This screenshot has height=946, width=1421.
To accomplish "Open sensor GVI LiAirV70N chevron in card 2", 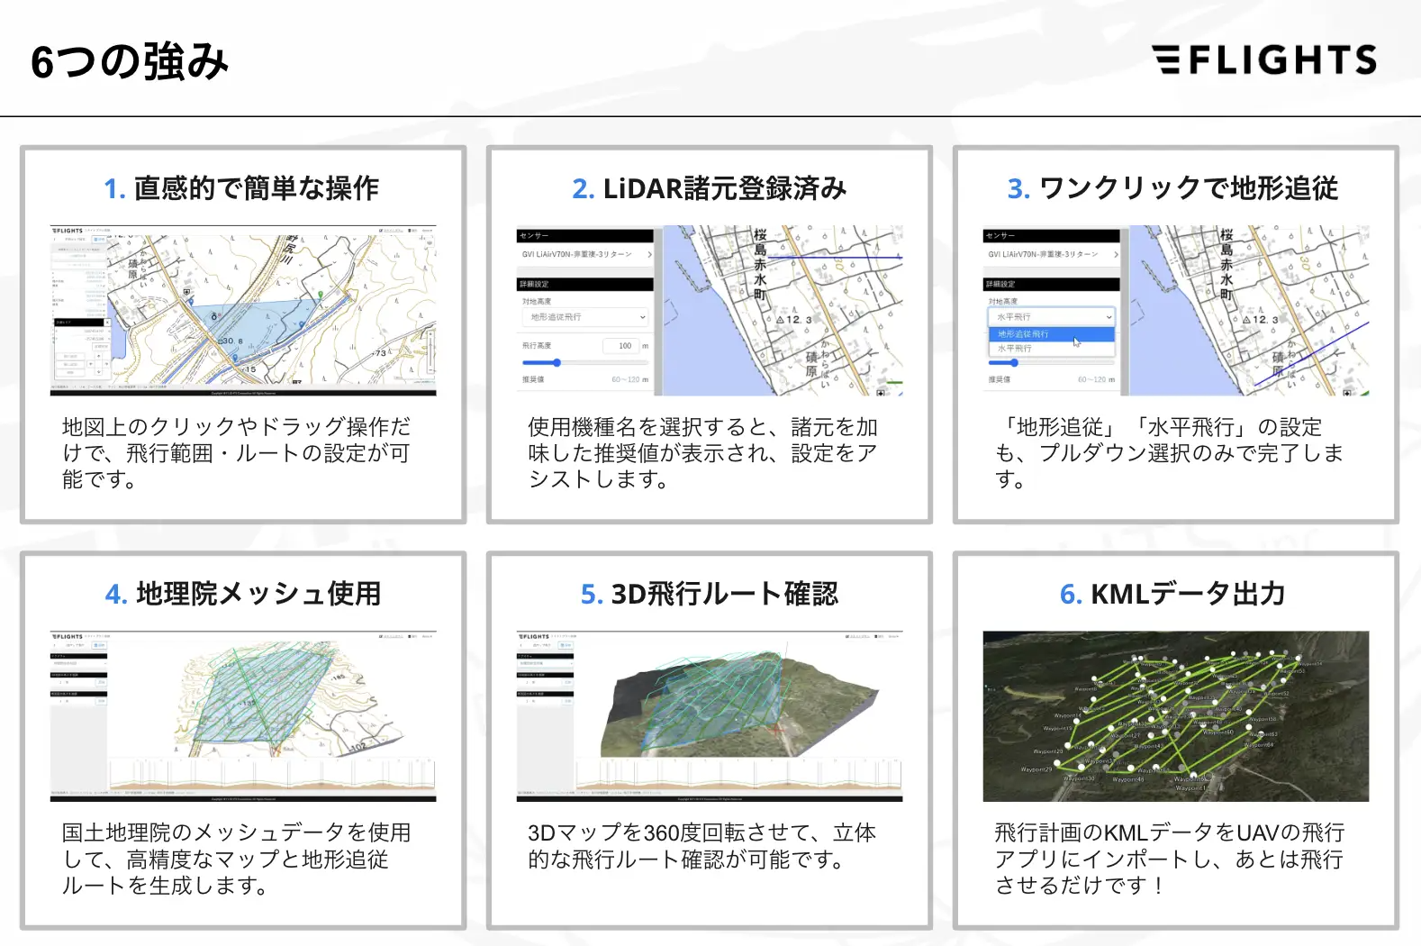I will pos(649,255).
